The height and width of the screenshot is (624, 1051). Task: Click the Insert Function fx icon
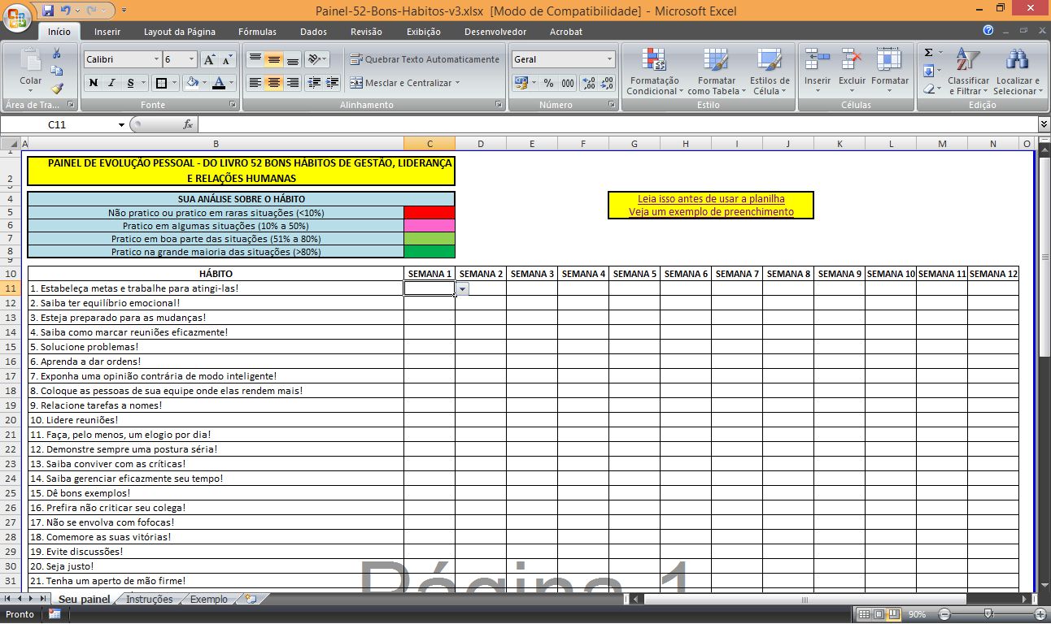pyautogui.click(x=188, y=124)
